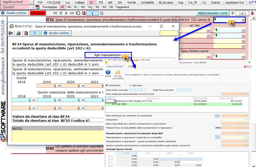Open the Liquidazioni Iva tab

(x=234, y=3)
